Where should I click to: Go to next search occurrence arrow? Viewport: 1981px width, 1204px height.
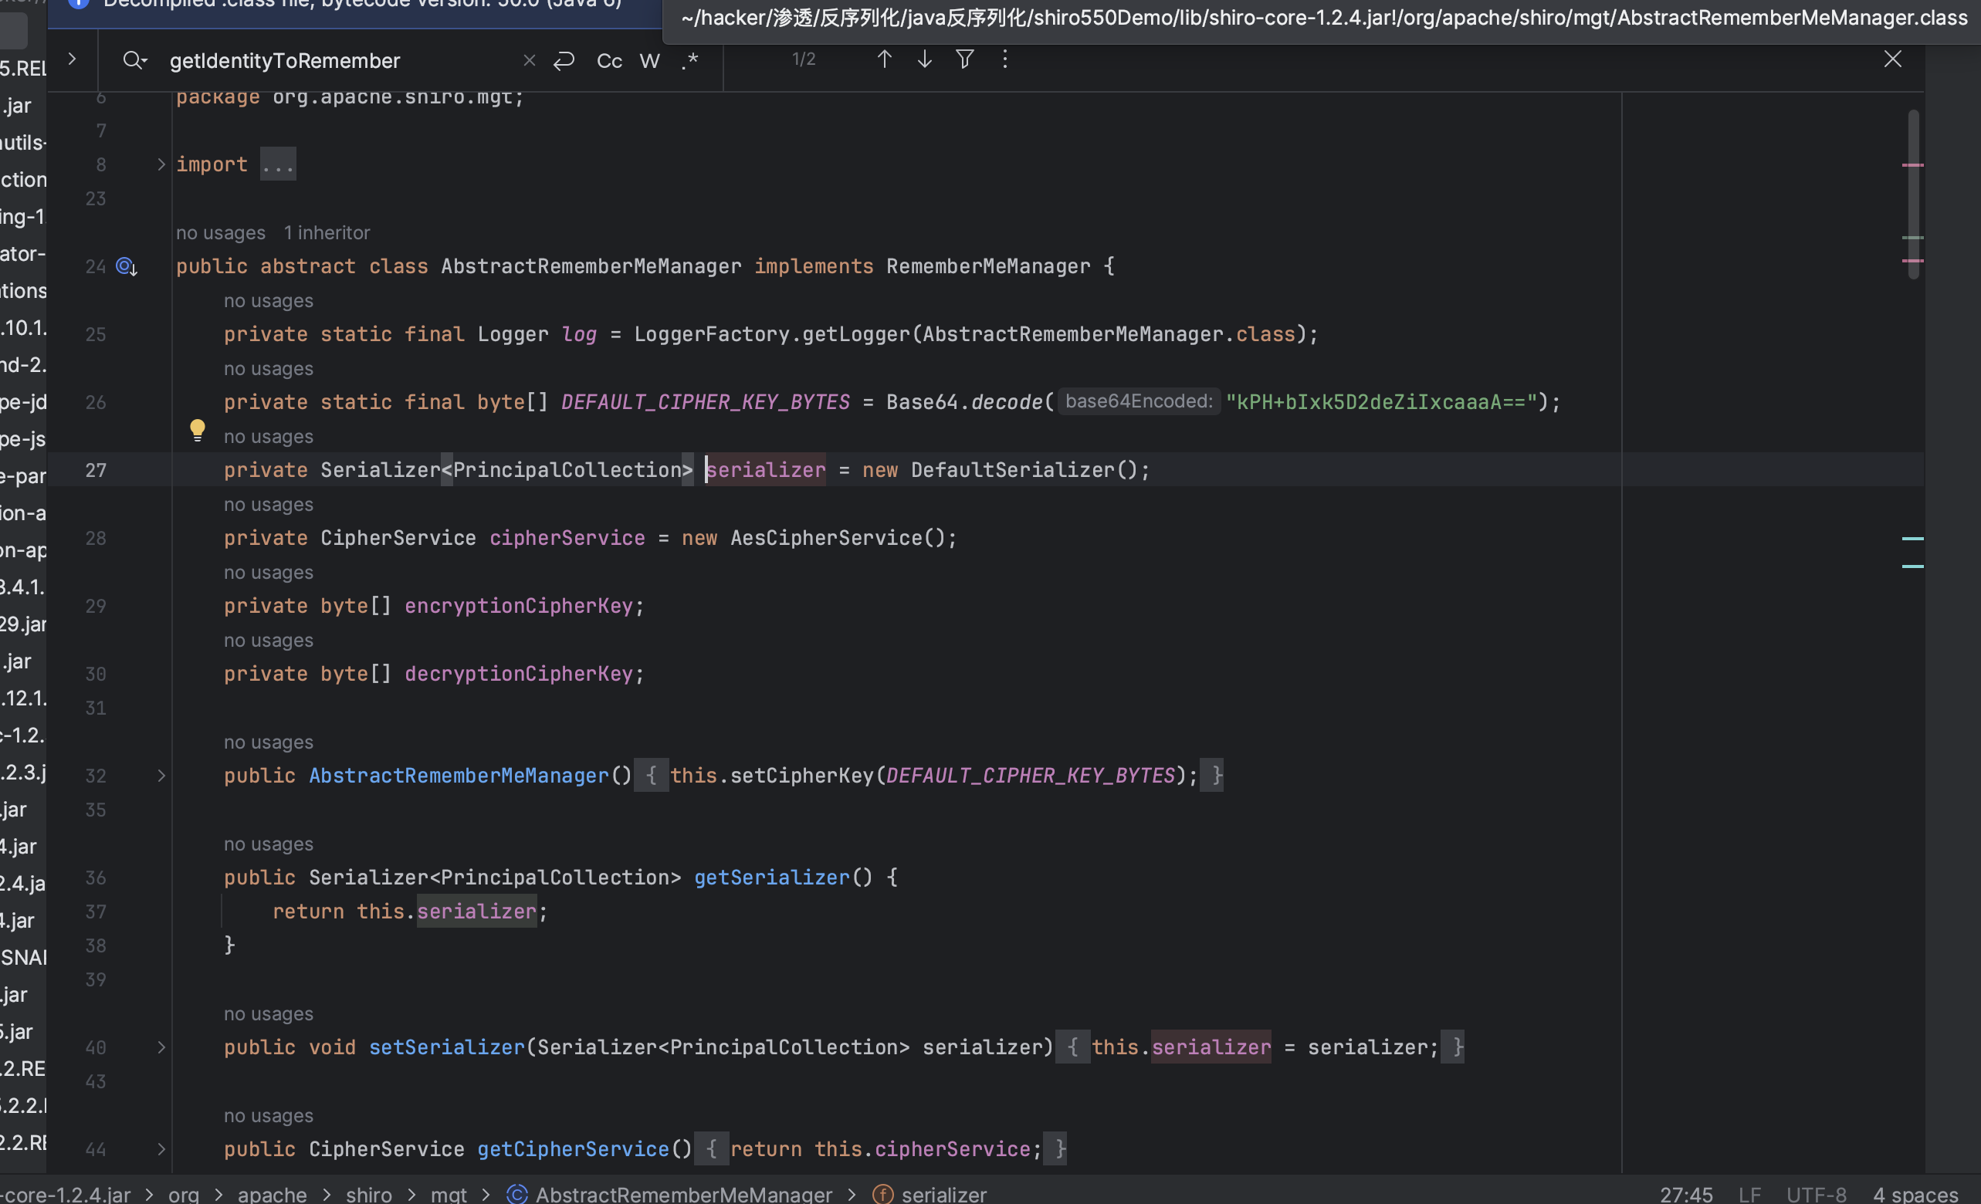click(x=925, y=59)
